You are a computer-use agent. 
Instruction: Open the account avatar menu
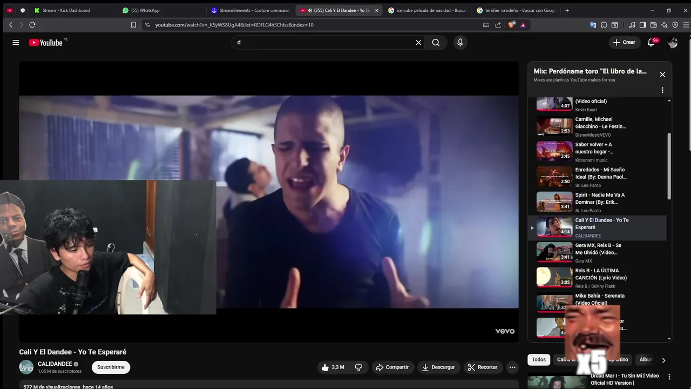coord(673,43)
